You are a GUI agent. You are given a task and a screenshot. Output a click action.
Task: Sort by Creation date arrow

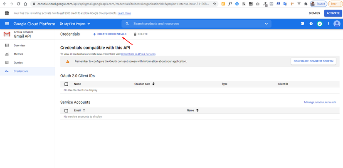click(x=153, y=84)
